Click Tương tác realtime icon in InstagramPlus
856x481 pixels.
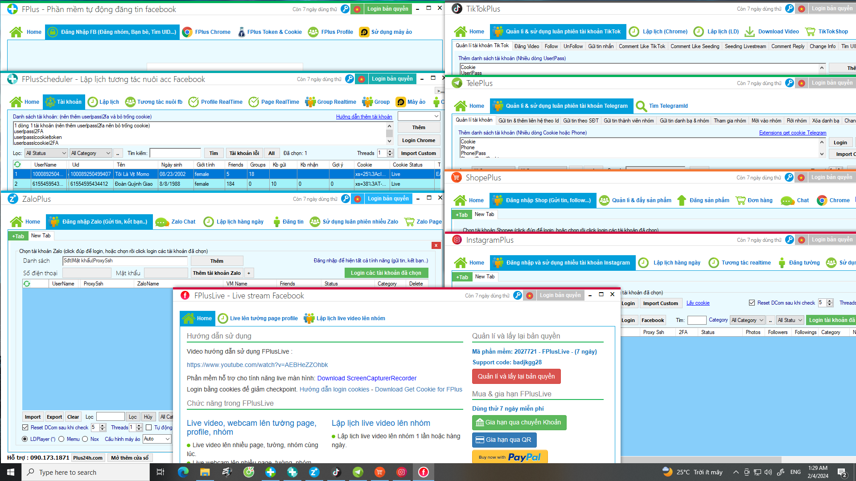click(x=714, y=263)
